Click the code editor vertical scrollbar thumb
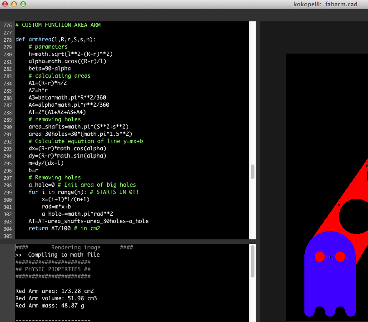The width and height of the screenshot is (368, 322). pos(253,172)
